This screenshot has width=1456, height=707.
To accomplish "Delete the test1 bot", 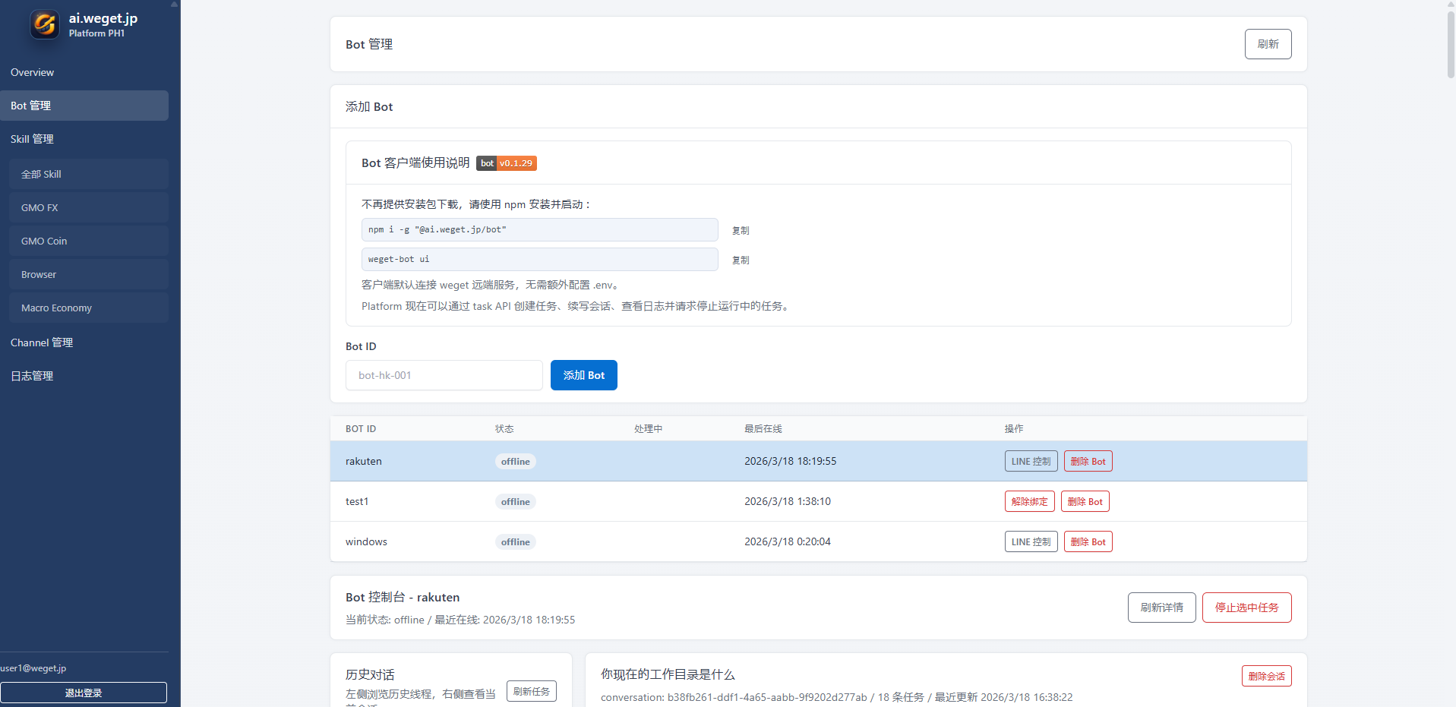I will [x=1085, y=501].
